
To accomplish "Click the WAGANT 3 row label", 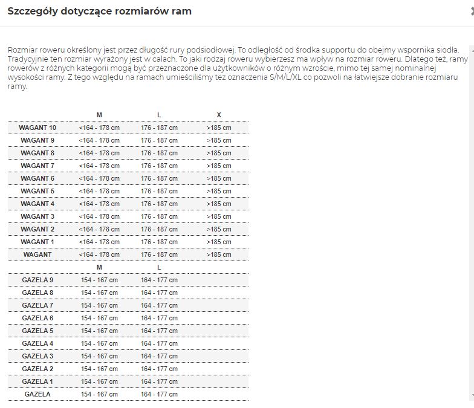I will point(37,216).
